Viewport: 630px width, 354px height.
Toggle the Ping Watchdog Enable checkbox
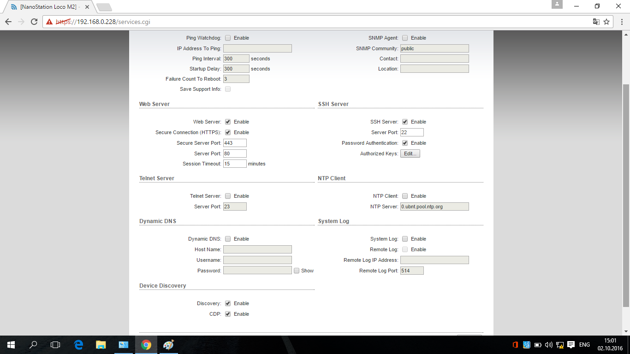[x=228, y=38]
